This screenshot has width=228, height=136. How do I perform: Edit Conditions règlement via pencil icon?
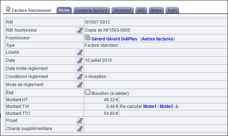[80, 77]
